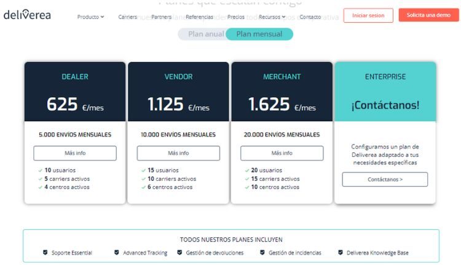
Task: Click the Gestión de devoluciones label
Action: pos(215,253)
